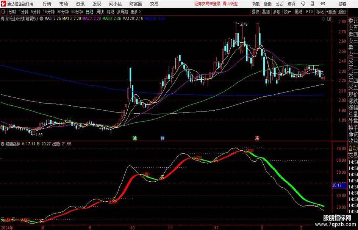Viewport: 358px width, 230px height.
Task: Click the 委比 row in quote panel
Action: point(353,21)
